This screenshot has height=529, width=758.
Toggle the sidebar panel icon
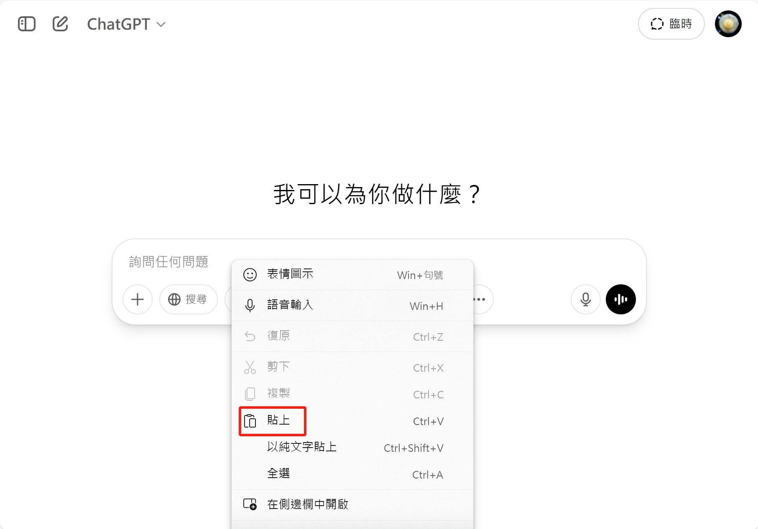click(x=27, y=24)
